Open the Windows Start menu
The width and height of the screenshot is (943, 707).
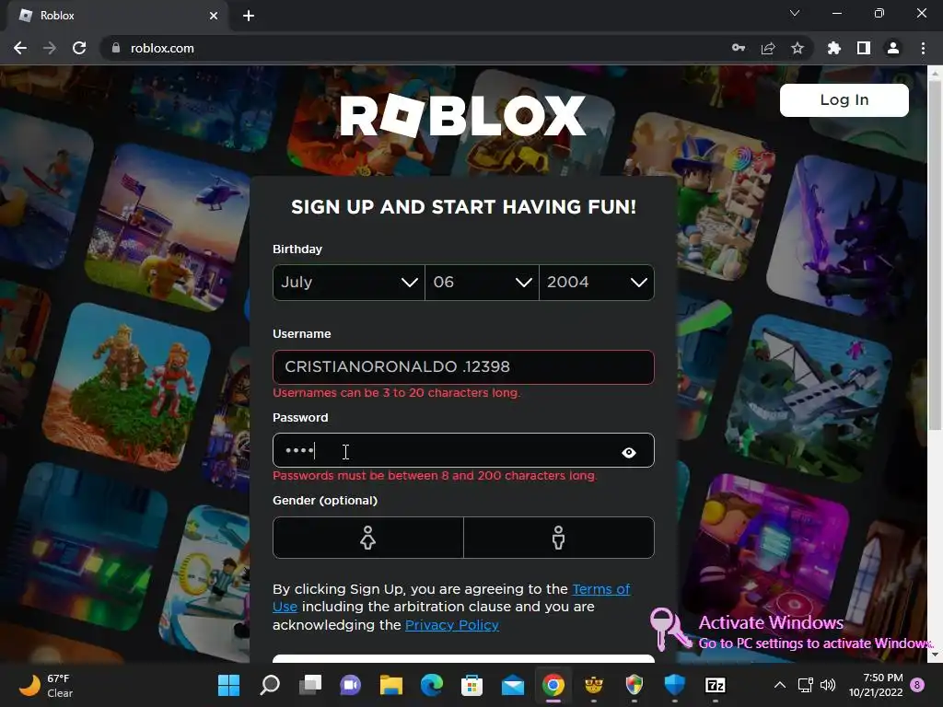pos(228,685)
